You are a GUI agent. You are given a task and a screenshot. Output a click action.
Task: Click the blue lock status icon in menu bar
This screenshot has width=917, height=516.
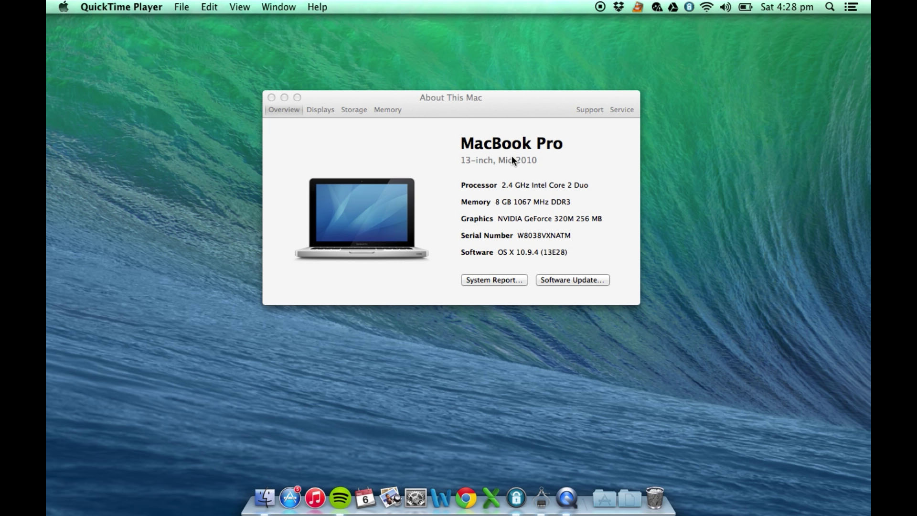pos(689,7)
